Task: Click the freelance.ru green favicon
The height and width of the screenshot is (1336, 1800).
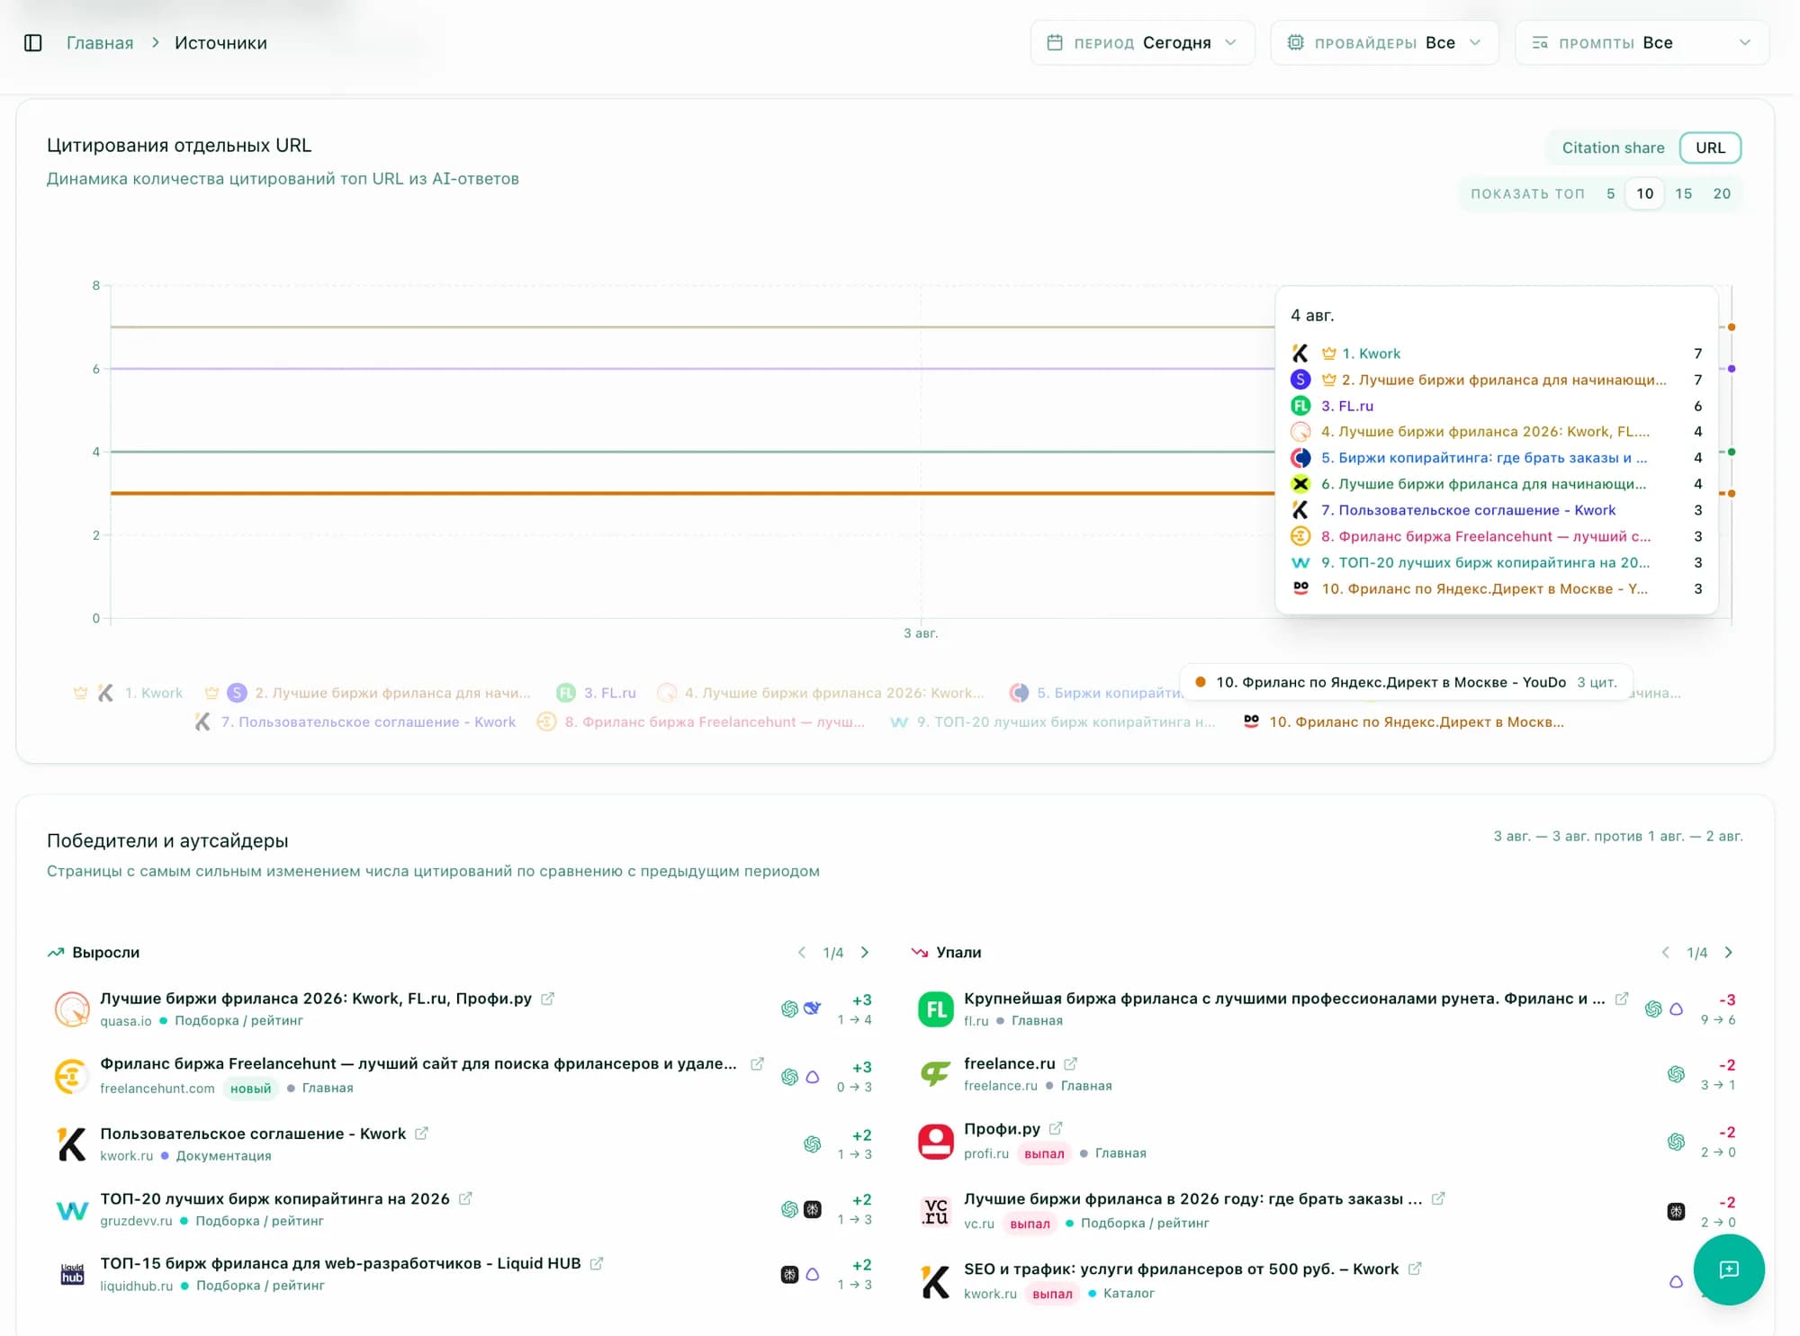Action: point(936,1073)
